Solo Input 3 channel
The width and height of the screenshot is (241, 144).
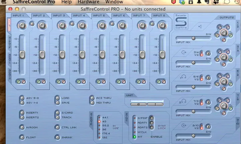click(x=58, y=82)
